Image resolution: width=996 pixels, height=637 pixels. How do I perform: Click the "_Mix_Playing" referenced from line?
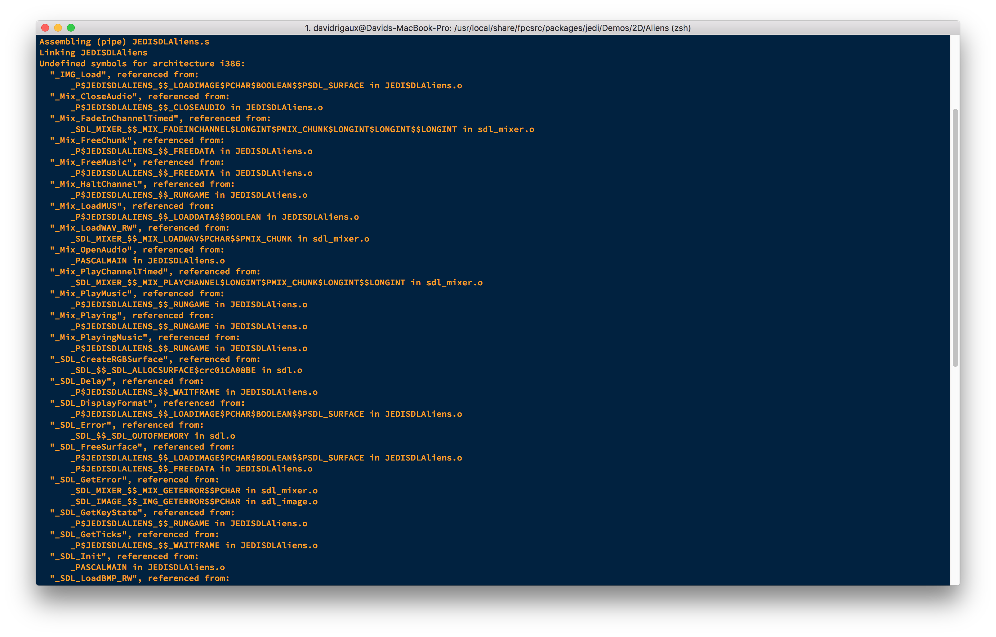pyautogui.click(x=132, y=316)
